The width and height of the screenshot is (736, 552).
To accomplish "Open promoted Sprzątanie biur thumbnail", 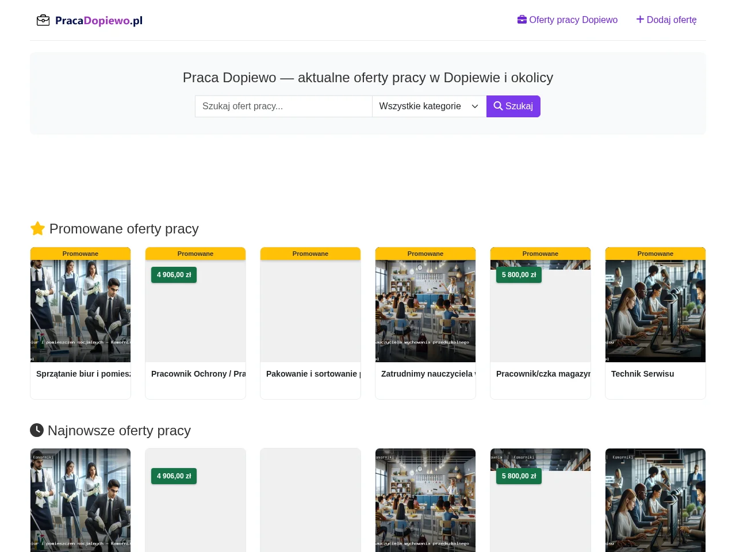I will click(80, 311).
